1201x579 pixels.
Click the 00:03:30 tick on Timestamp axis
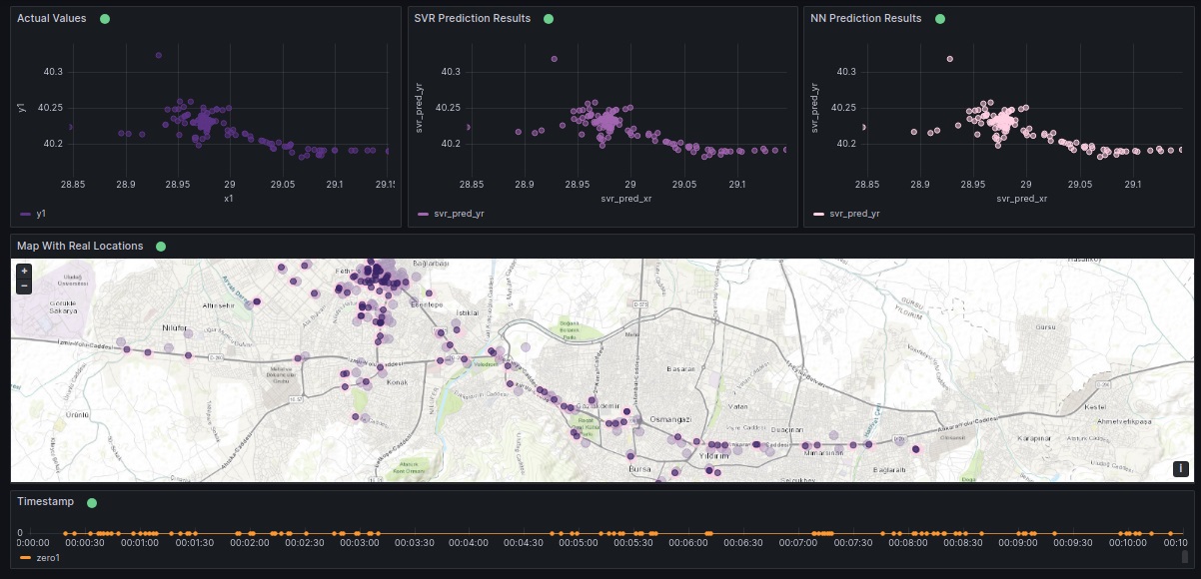tap(414, 543)
